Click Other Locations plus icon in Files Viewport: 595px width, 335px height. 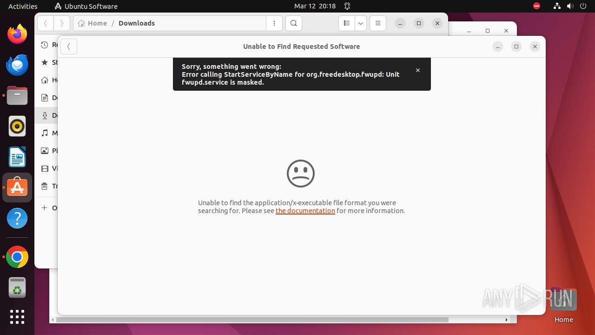tap(45, 208)
